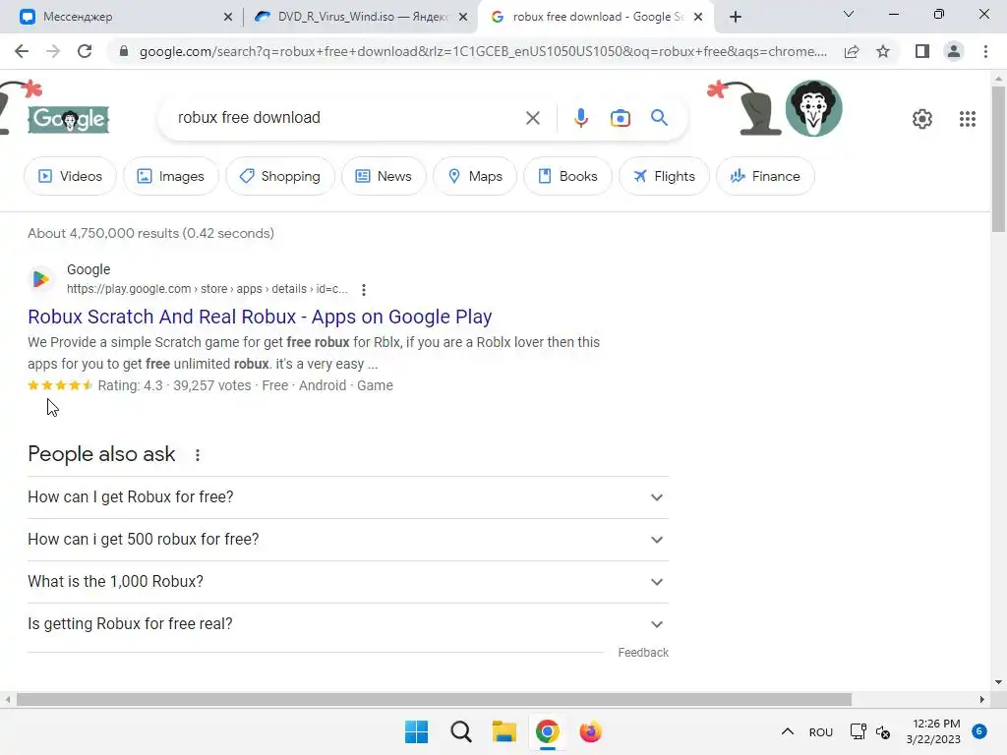Open Firefox from the taskbar
This screenshot has height=755, width=1007.
[590, 731]
